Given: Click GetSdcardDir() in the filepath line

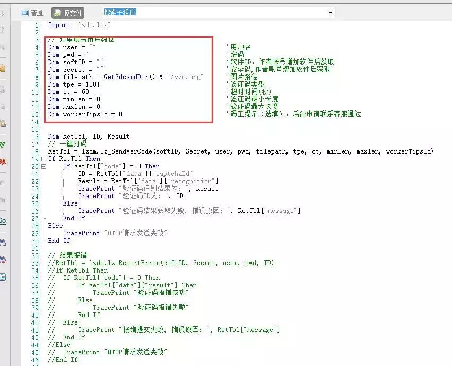Looking at the screenshot, I should pyautogui.click(x=129, y=77).
